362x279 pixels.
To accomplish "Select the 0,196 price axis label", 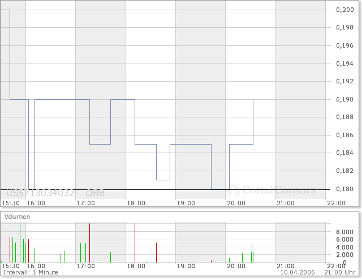I will tap(345, 45).
